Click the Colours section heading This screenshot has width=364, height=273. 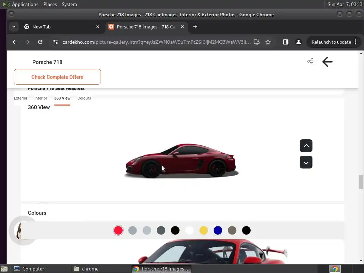pyautogui.click(x=37, y=213)
